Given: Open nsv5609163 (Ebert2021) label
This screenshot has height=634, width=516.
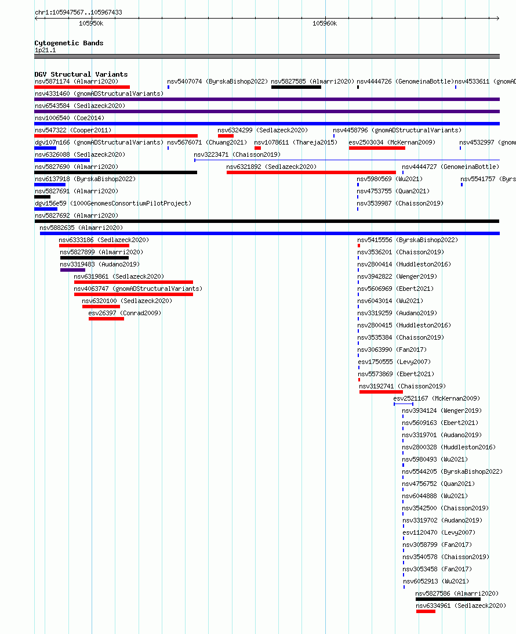Looking at the screenshot, I should [x=440, y=423].
